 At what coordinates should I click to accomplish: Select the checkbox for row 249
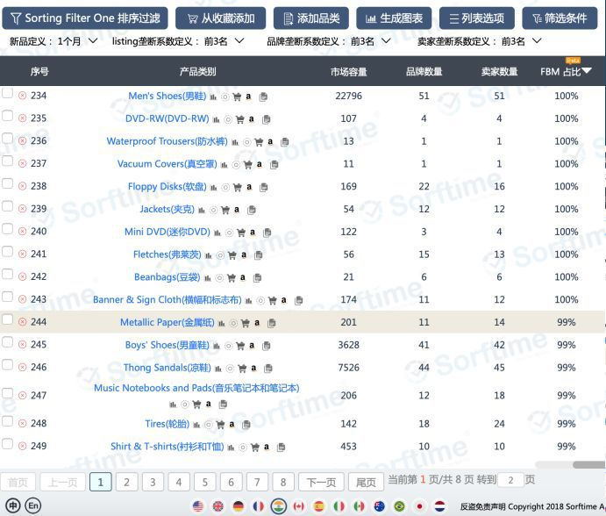pos(7,444)
